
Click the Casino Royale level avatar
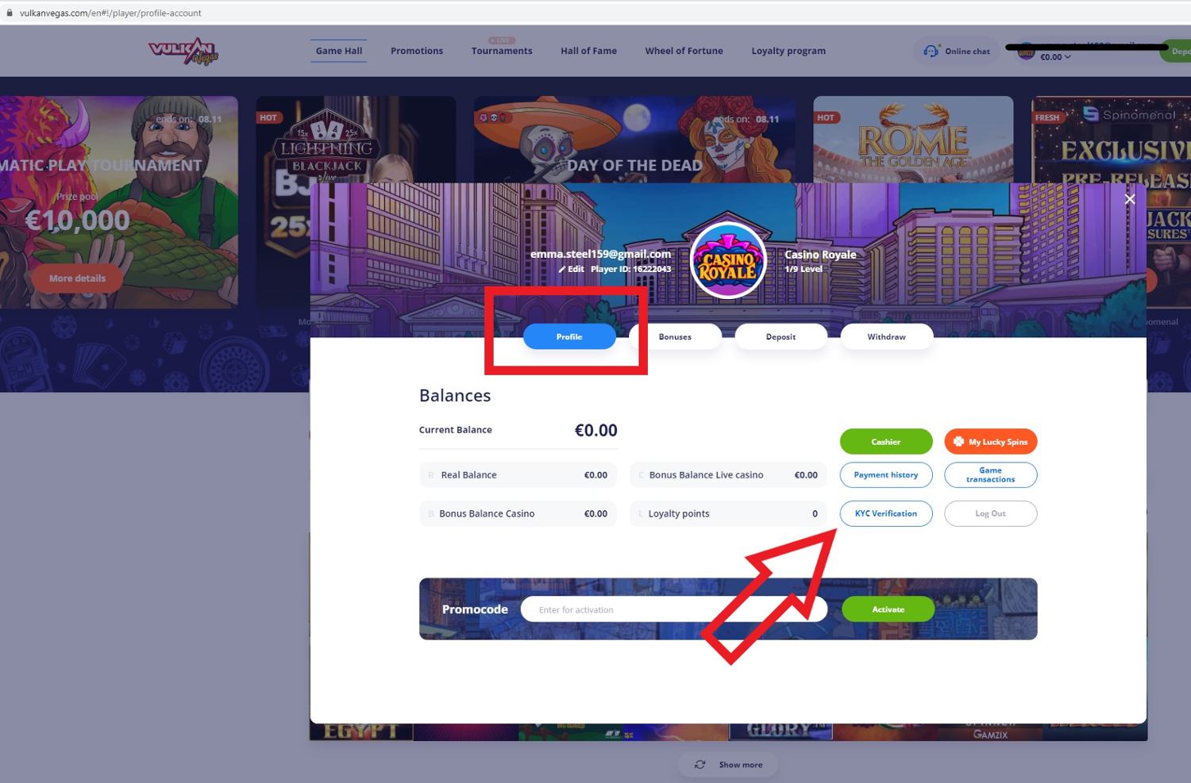(x=728, y=260)
